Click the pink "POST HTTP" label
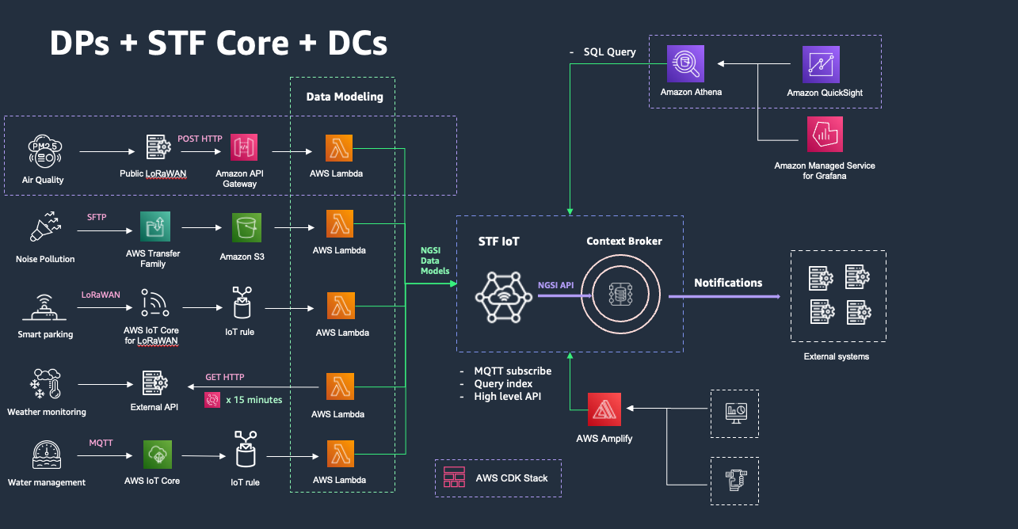This screenshot has width=1018, height=529. [x=200, y=139]
